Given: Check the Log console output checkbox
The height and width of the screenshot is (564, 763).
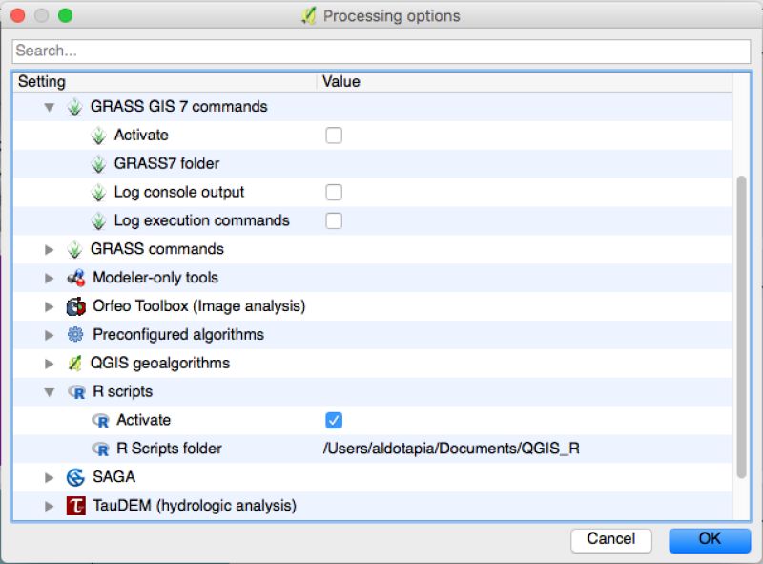Looking at the screenshot, I should click(332, 192).
